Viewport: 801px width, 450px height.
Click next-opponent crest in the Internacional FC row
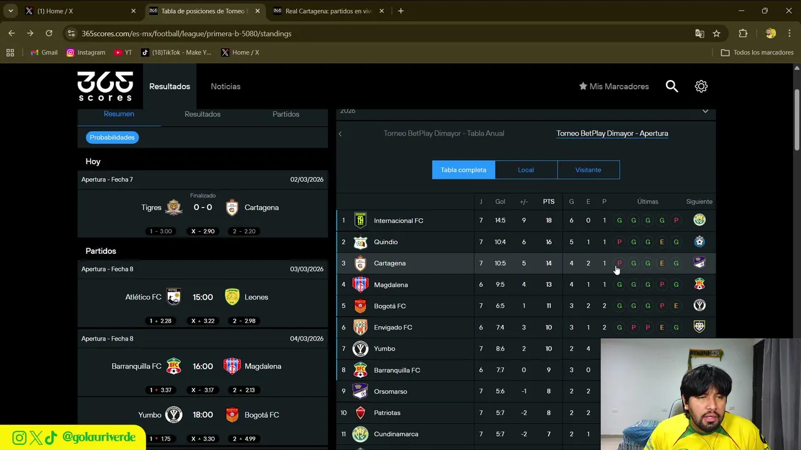[x=700, y=220]
